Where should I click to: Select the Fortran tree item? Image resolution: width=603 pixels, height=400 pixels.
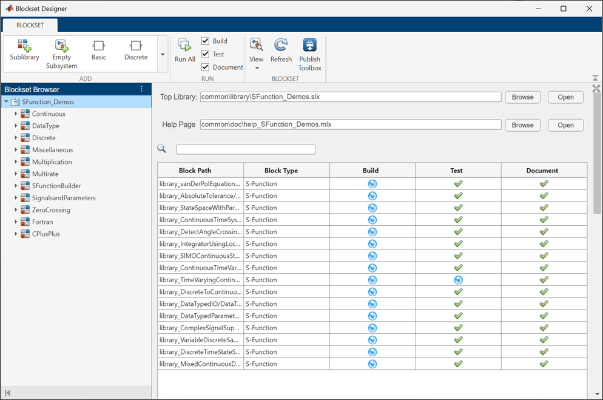42,222
